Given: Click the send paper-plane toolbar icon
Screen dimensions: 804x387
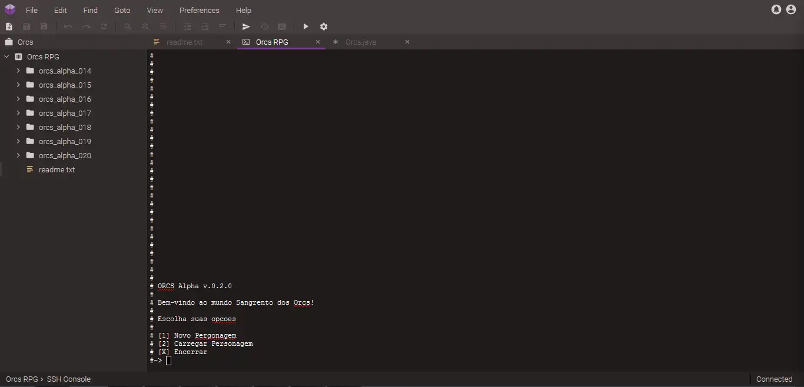Looking at the screenshot, I should point(246,26).
